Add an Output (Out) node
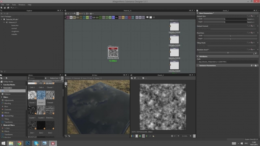 tap(143, 18)
